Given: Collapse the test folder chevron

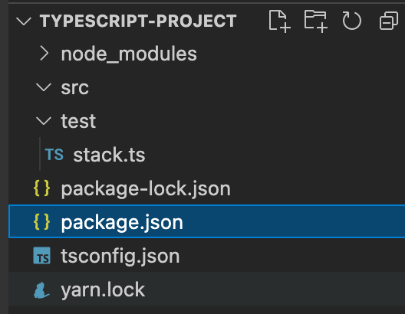Looking at the screenshot, I should click(x=44, y=121).
